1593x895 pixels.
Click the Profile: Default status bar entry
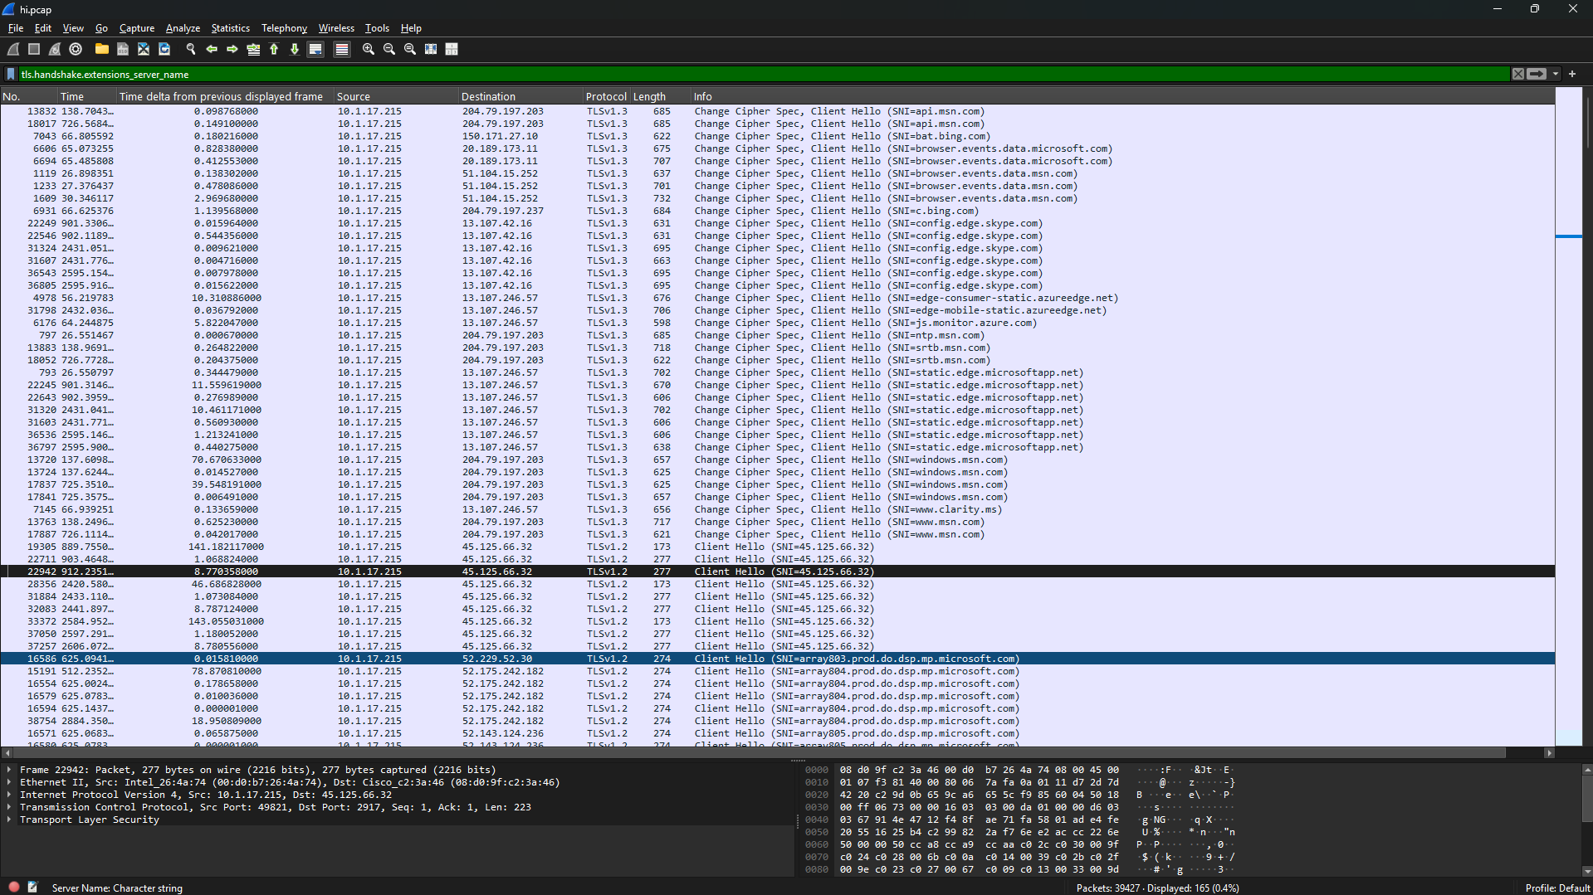coord(1557,888)
